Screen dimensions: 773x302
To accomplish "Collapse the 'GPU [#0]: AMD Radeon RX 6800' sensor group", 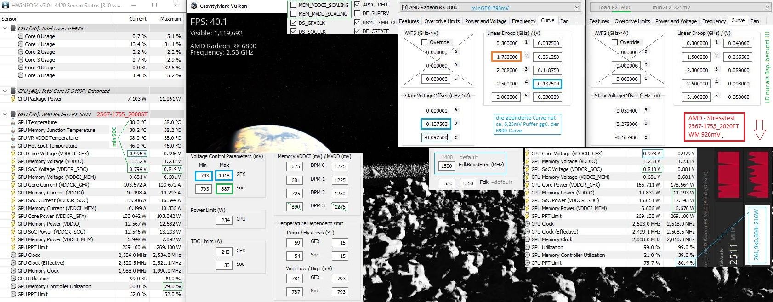I will [x=5, y=114].
